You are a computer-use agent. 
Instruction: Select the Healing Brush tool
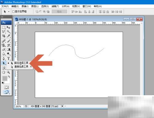tap(4, 41)
